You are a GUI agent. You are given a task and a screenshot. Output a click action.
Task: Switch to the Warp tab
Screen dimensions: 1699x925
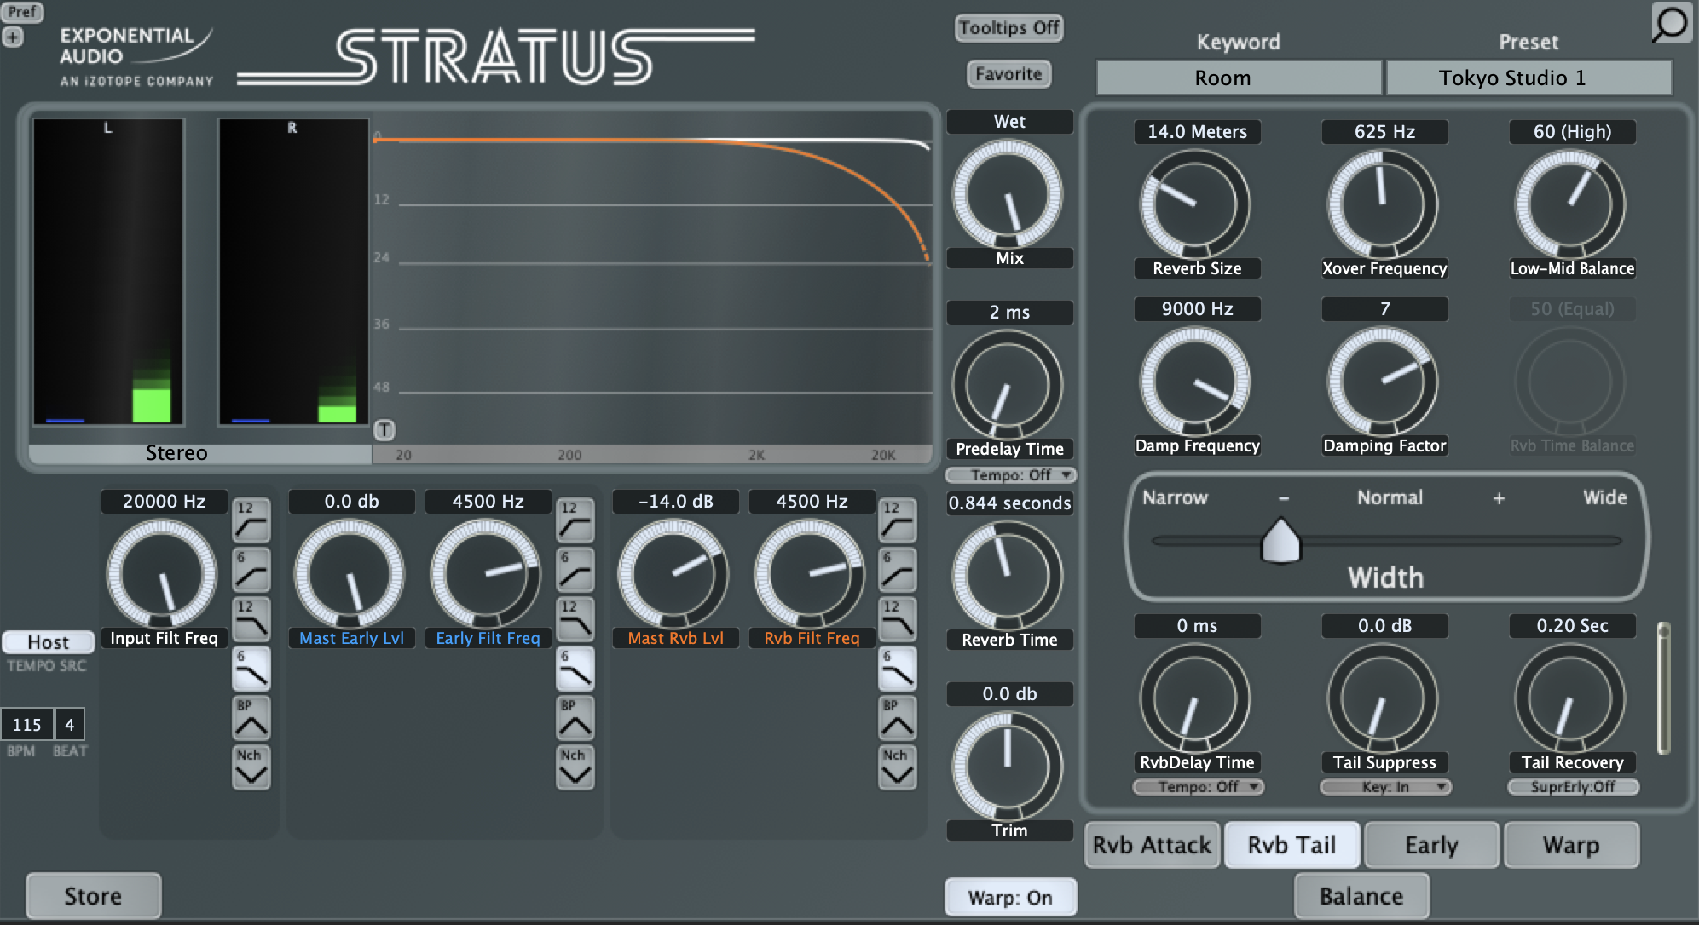point(1571,845)
